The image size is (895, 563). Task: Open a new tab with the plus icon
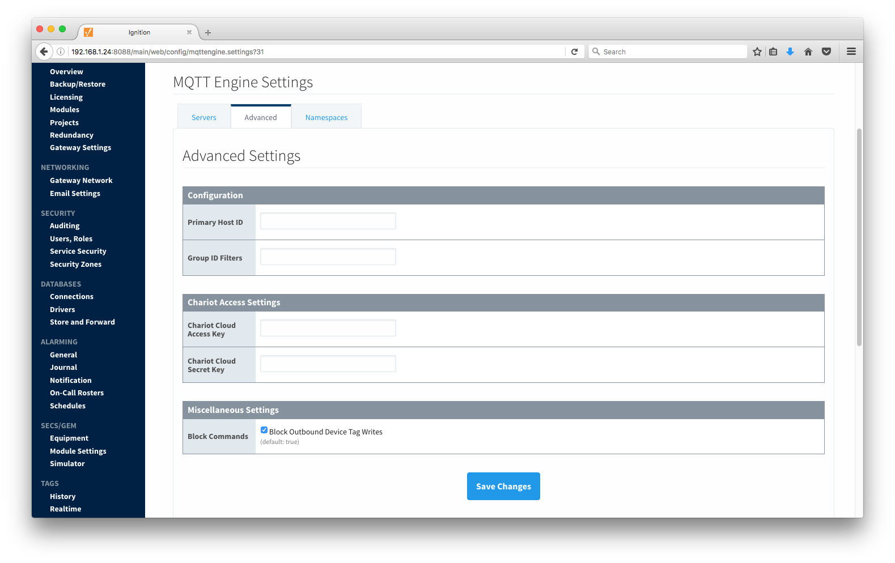coord(208,33)
